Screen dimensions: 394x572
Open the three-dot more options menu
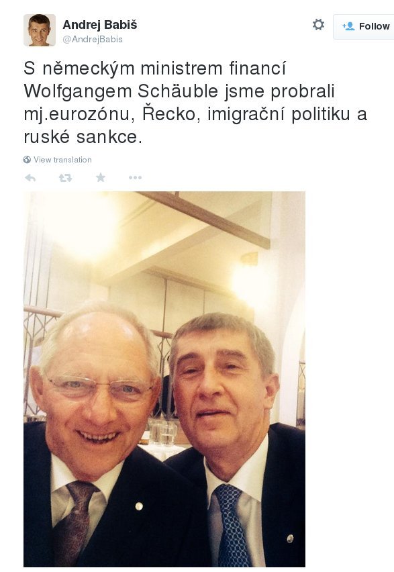point(135,178)
